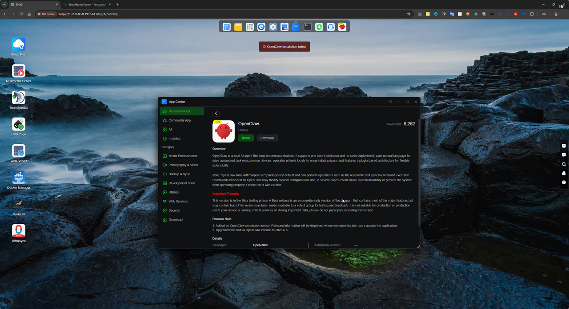Screen dimensions: 569x309
Task: Open the blue clock backup dock icon
Action: click(261, 27)
